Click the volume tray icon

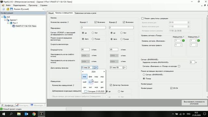184,114
